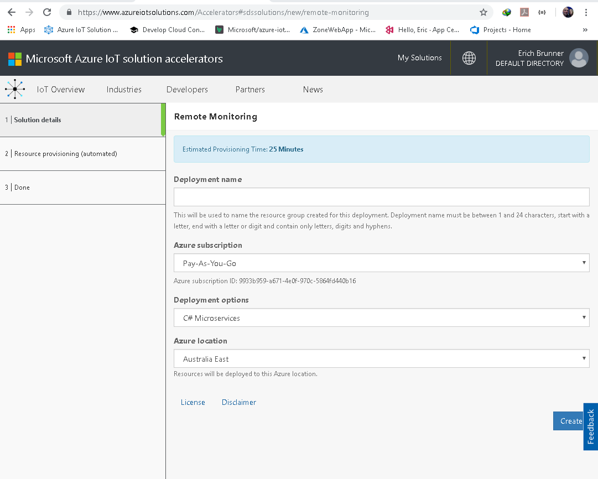Screen dimensions: 598x479
Task: Reload the page with the refresh icon
Action: [46, 12]
